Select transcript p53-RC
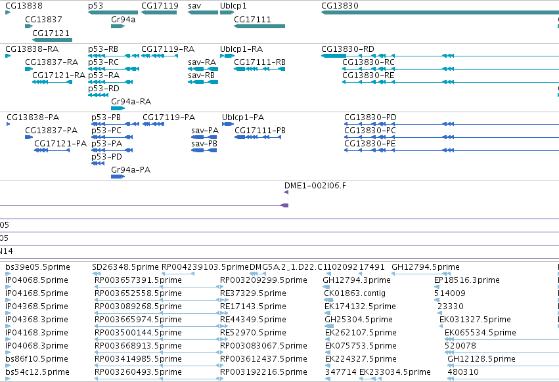The width and height of the screenshot is (559, 382). tap(114, 69)
